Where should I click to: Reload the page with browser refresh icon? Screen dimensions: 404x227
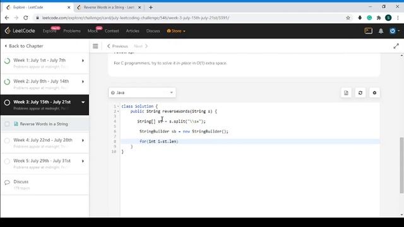[25, 18]
